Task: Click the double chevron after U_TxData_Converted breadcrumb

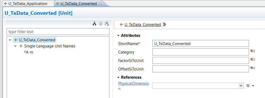Action: click(164, 24)
